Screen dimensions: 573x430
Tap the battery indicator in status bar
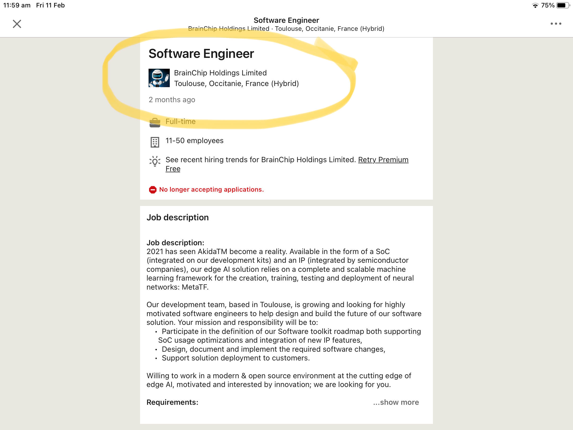pos(563,5)
